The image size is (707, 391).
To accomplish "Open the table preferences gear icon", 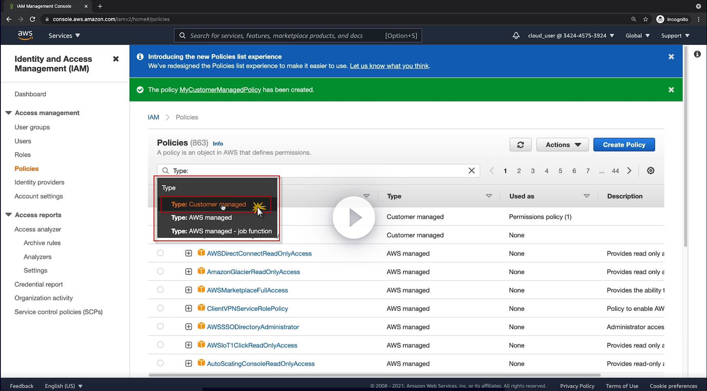I will tap(651, 171).
